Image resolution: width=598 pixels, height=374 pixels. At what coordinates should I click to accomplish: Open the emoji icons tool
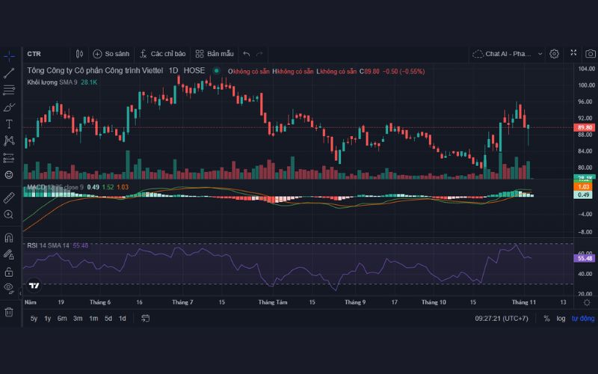[9, 174]
